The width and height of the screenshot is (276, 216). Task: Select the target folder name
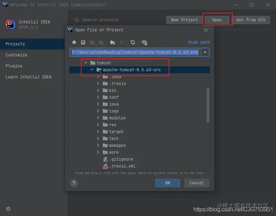[x=116, y=132]
